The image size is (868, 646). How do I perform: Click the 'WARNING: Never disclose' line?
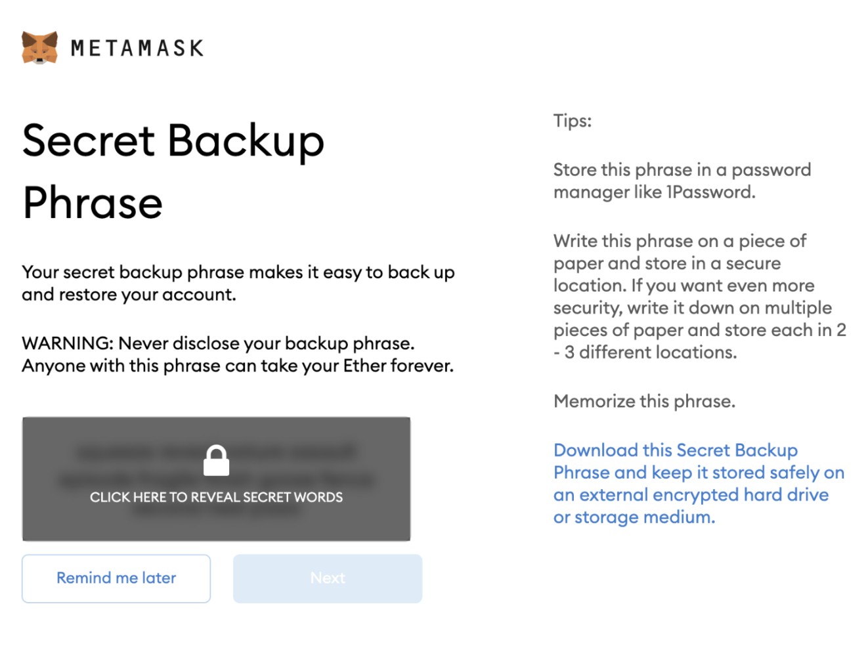(218, 343)
